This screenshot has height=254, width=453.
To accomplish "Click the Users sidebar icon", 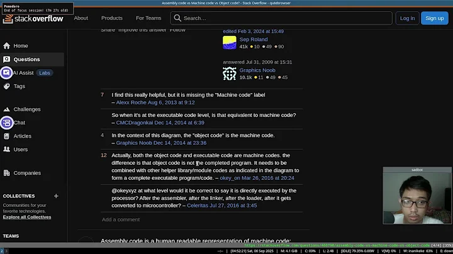I will 6,149.
